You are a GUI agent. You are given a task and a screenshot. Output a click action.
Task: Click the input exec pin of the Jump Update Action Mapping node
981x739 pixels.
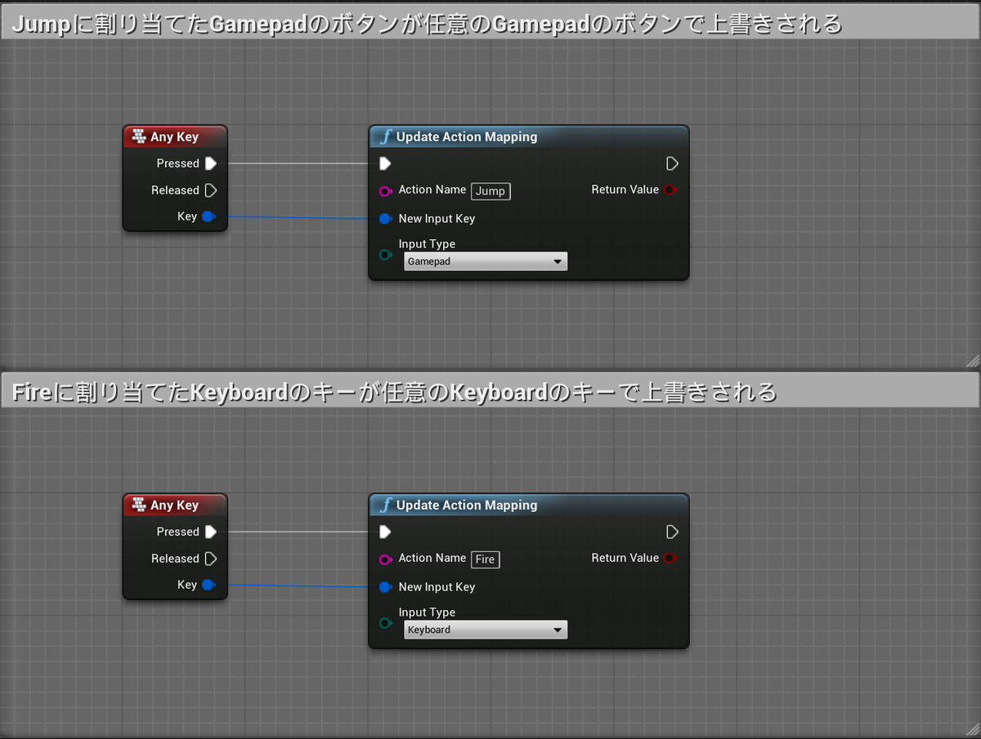click(x=385, y=163)
